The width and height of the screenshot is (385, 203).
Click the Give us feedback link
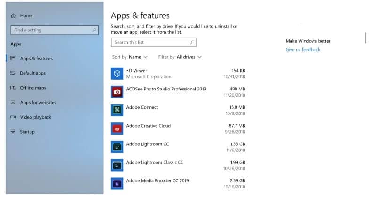pos(303,50)
